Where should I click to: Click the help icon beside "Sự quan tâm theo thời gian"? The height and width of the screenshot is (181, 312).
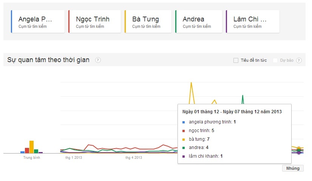point(98,60)
